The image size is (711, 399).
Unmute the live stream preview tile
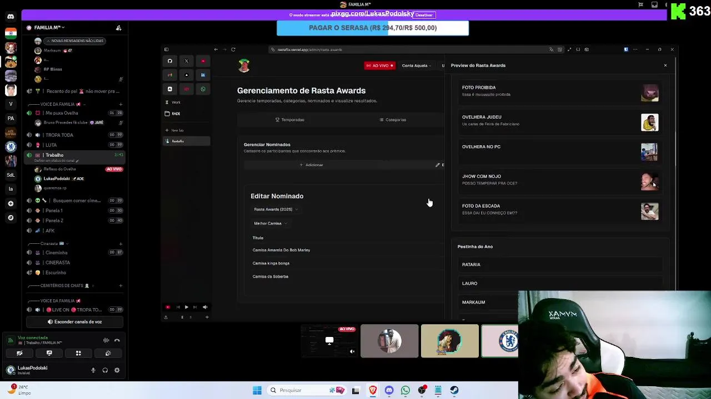[352, 351]
